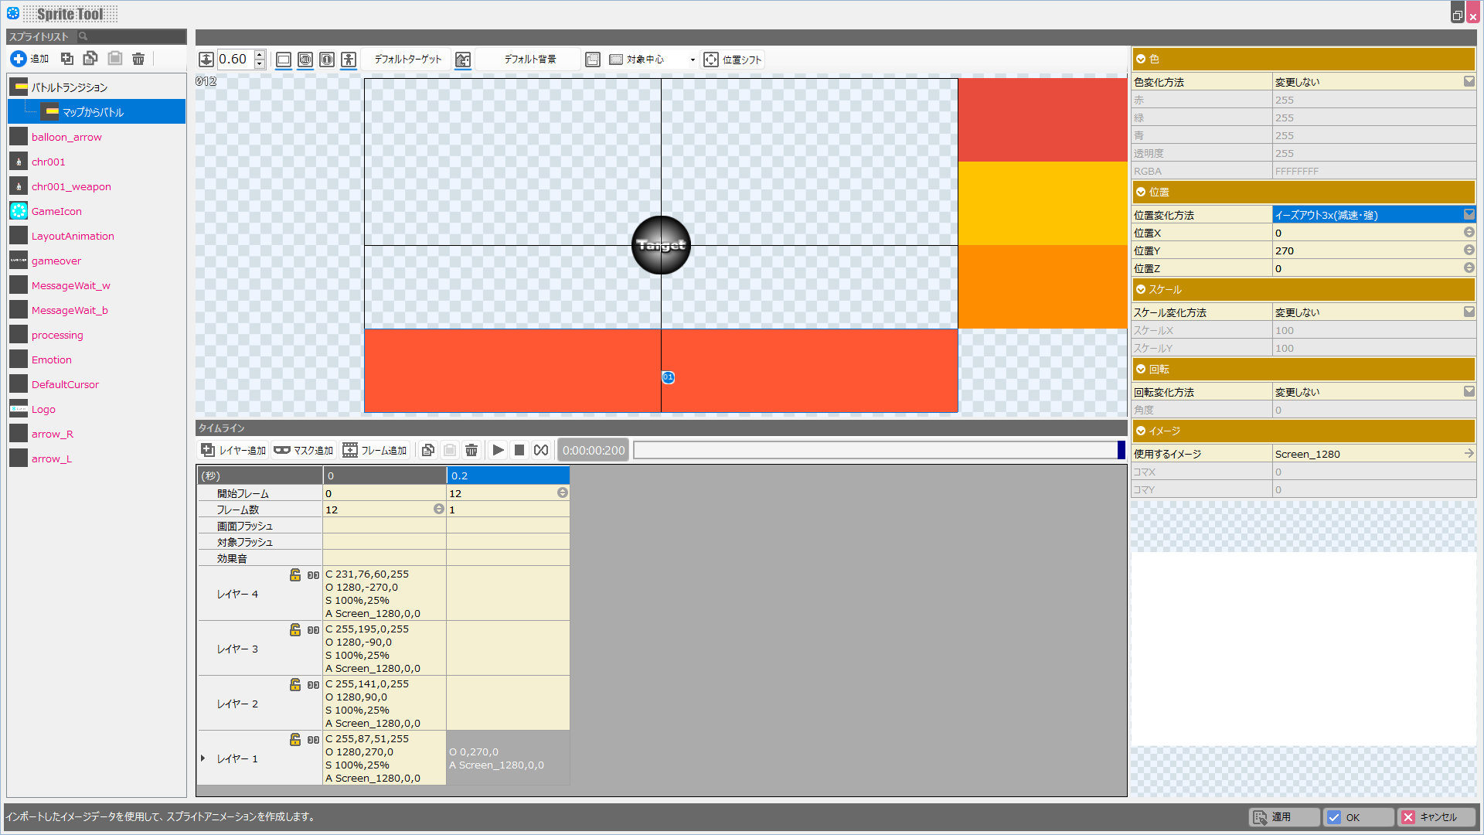Click the 位置シフト position shift button
The image size is (1484, 835).
733,60
